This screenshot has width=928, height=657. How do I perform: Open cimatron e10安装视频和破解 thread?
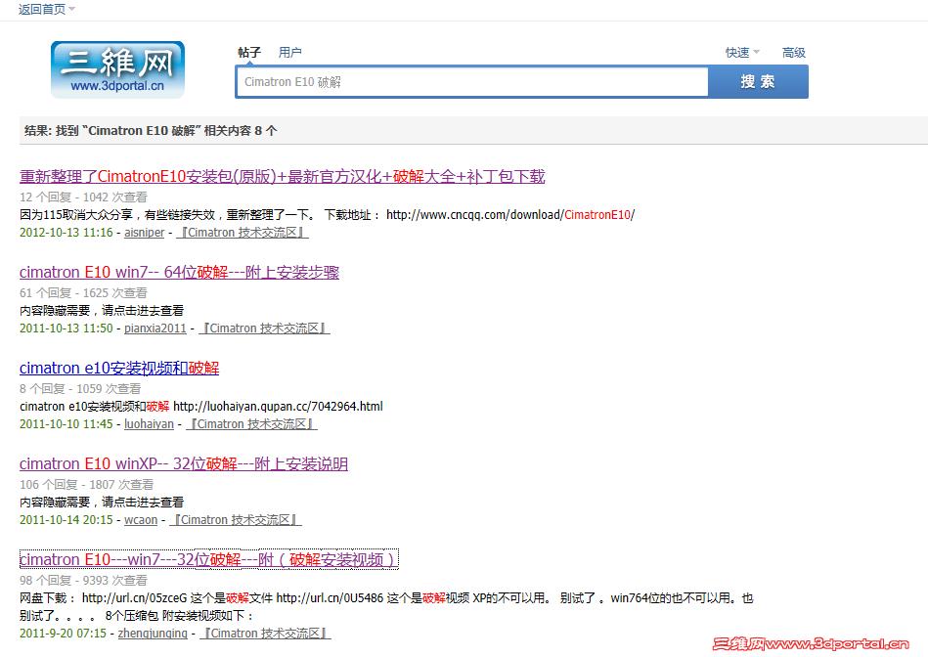119,368
